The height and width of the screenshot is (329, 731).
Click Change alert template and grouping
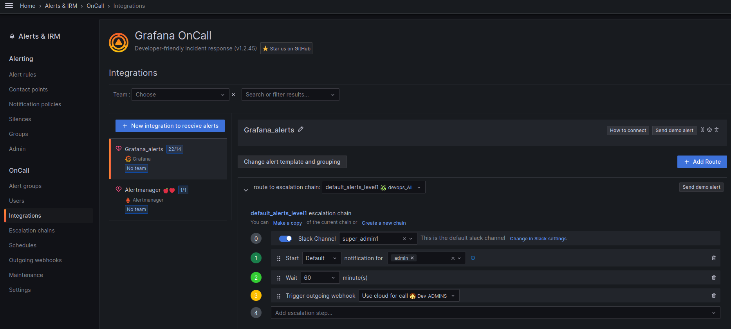click(292, 162)
